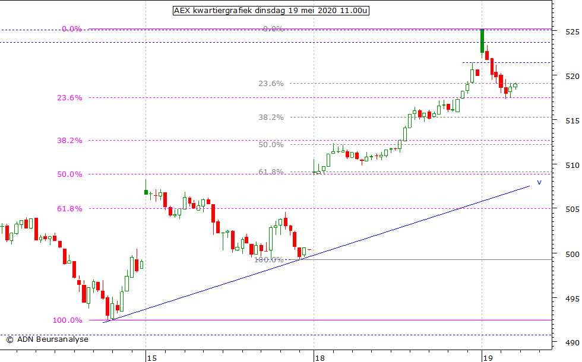Click the AEX kwartiergrafiek chart title
This screenshot has width=582, height=362.
(271, 10)
